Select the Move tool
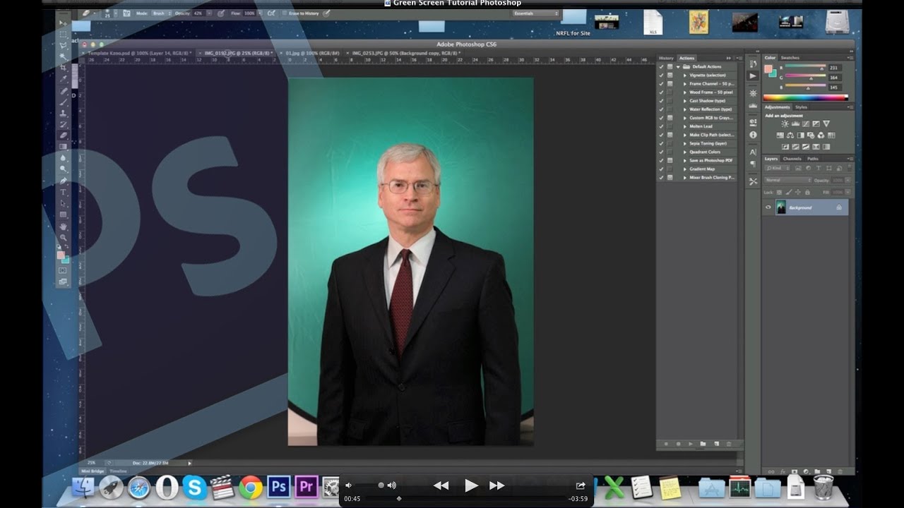Viewport: 904px width, 508px height. pyautogui.click(x=64, y=23)
